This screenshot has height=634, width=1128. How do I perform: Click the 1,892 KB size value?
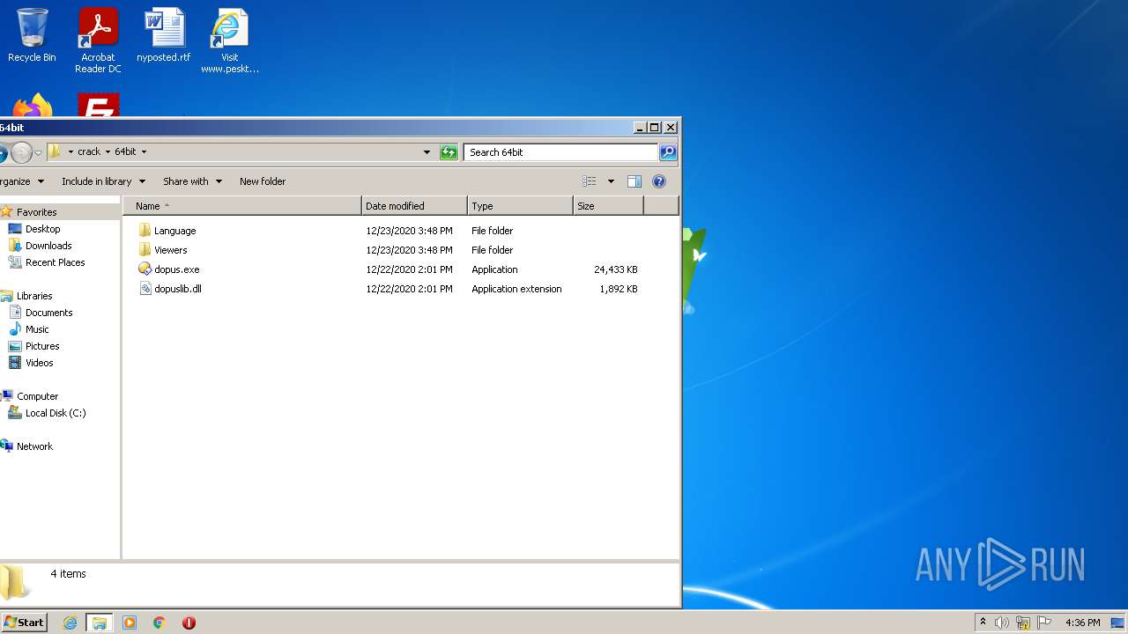tap(618, 289)
